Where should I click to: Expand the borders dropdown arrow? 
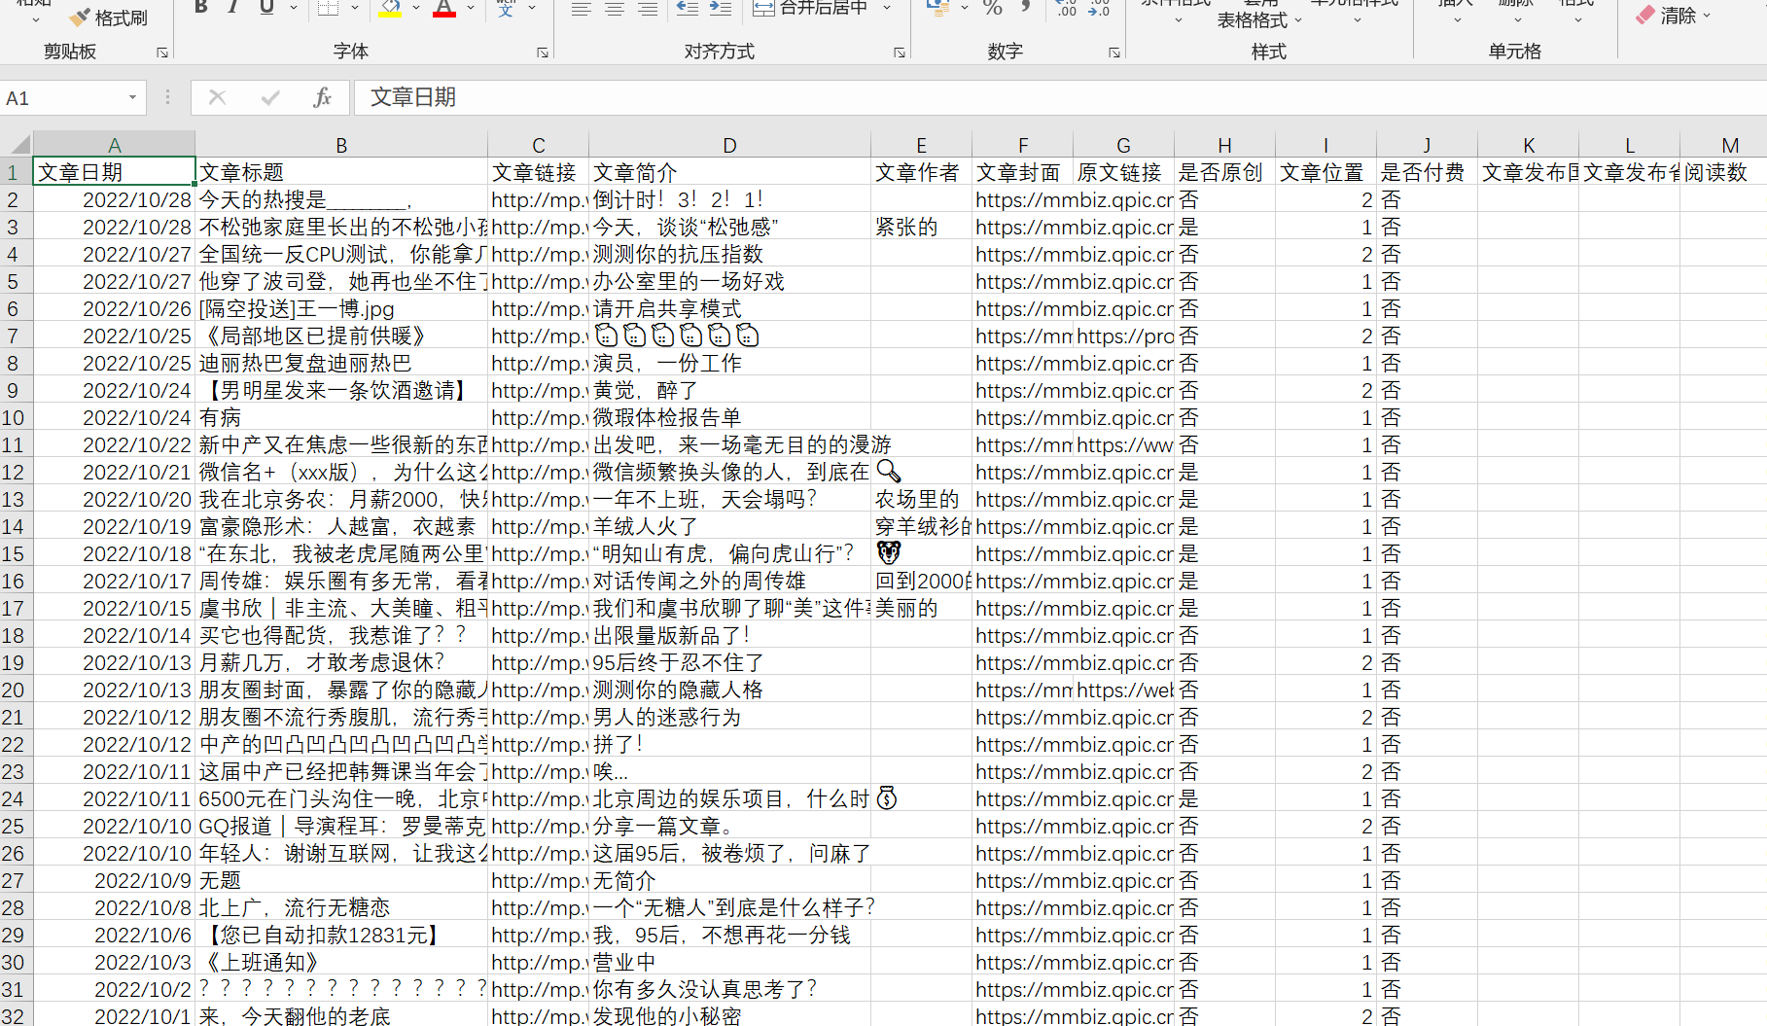click(354, 8)
